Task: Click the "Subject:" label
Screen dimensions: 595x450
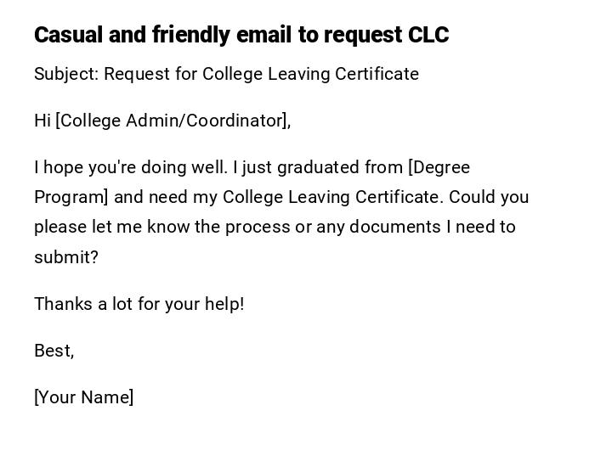Action: click(x=66, y=74)
